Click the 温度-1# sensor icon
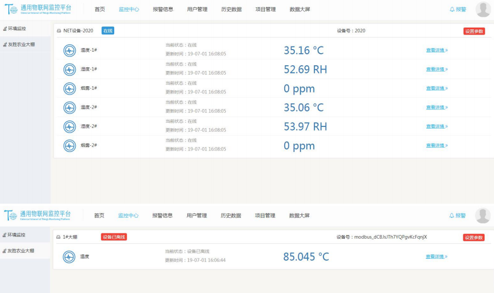The width and height of the screenshot is (494, 293). tap(69, 51)
